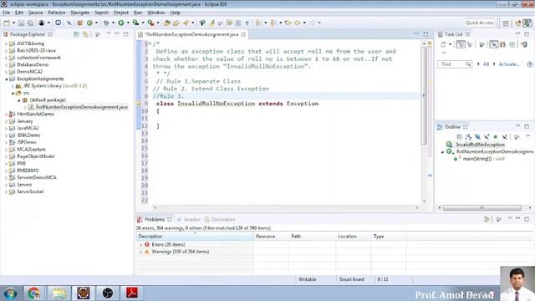Open the Source menu

tap(35, 13)
